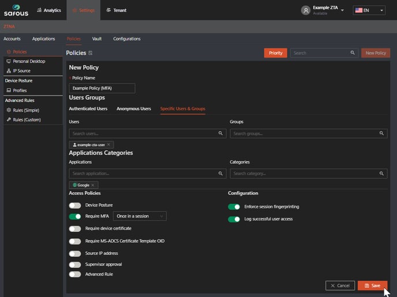Select the Anonymous Users tab
The width and height of the screenshot is (397, 297).
pos(133,109)
